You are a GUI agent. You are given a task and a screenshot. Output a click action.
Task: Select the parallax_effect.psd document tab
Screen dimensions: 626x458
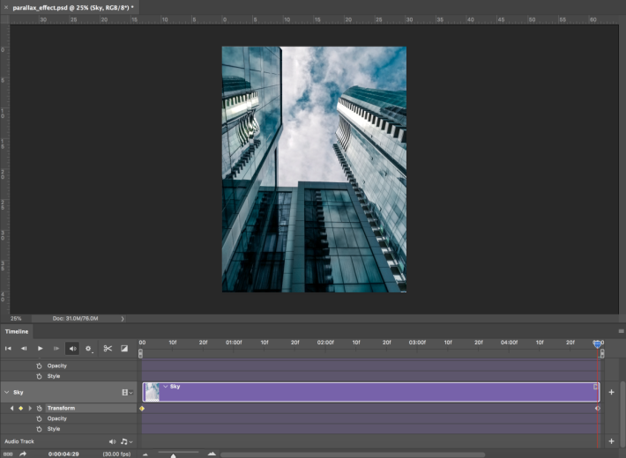click(x=73, y=8)
